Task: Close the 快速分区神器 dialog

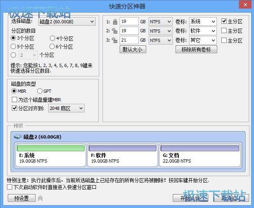Action: [245, 5]
